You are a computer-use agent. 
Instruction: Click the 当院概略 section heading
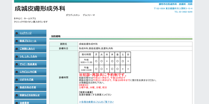(x=56, y=36)
